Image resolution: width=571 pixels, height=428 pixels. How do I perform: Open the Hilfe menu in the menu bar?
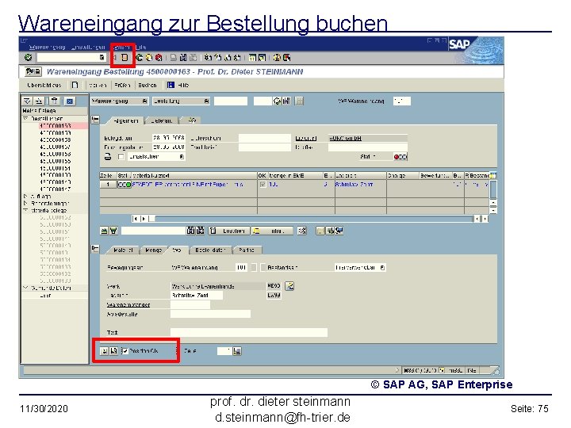coord(141,47)
